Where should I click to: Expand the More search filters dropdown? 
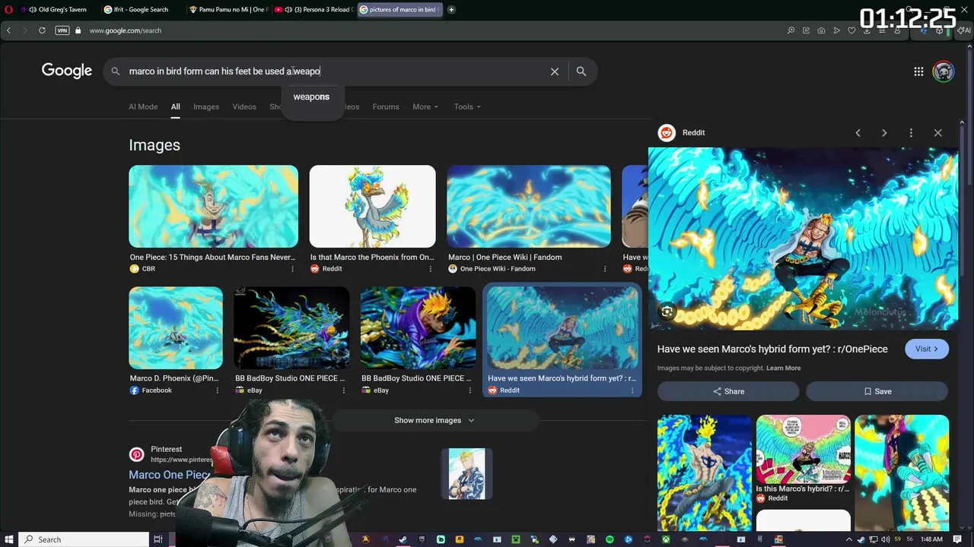point(425,106)
